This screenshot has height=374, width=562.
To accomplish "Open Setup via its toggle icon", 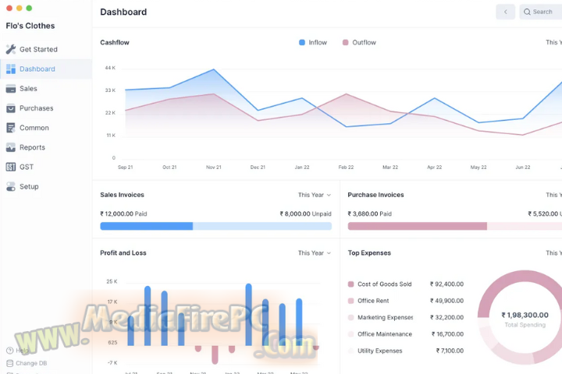I will point(11,186).
